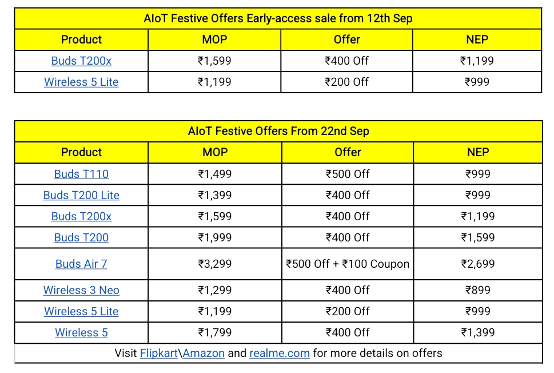554x373 pixels.
Task: Open the Buds T110 product link
Action: click(x=81, y=174)
